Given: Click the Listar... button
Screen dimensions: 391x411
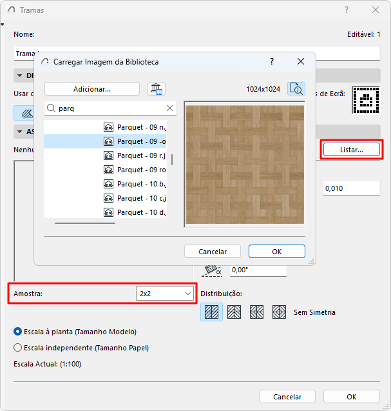Looking at the screenshot, I should tap(352, 150).
